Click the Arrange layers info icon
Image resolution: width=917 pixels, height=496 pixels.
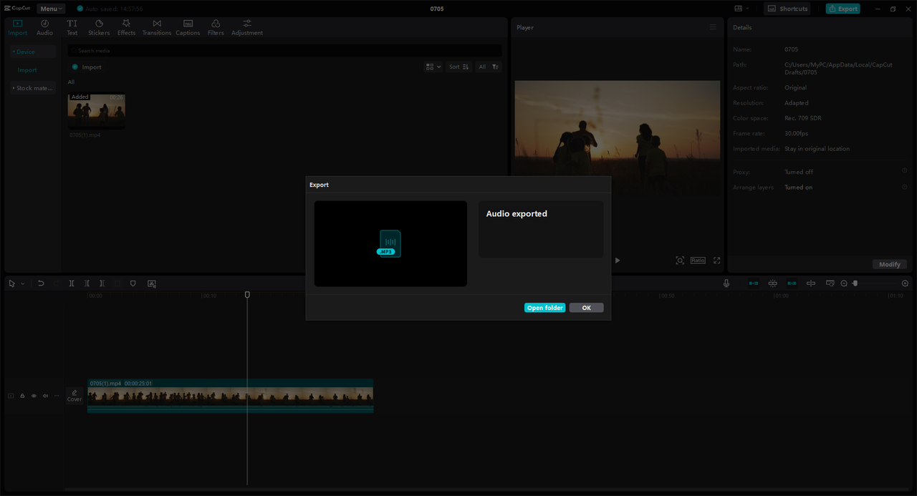[904, 187]
